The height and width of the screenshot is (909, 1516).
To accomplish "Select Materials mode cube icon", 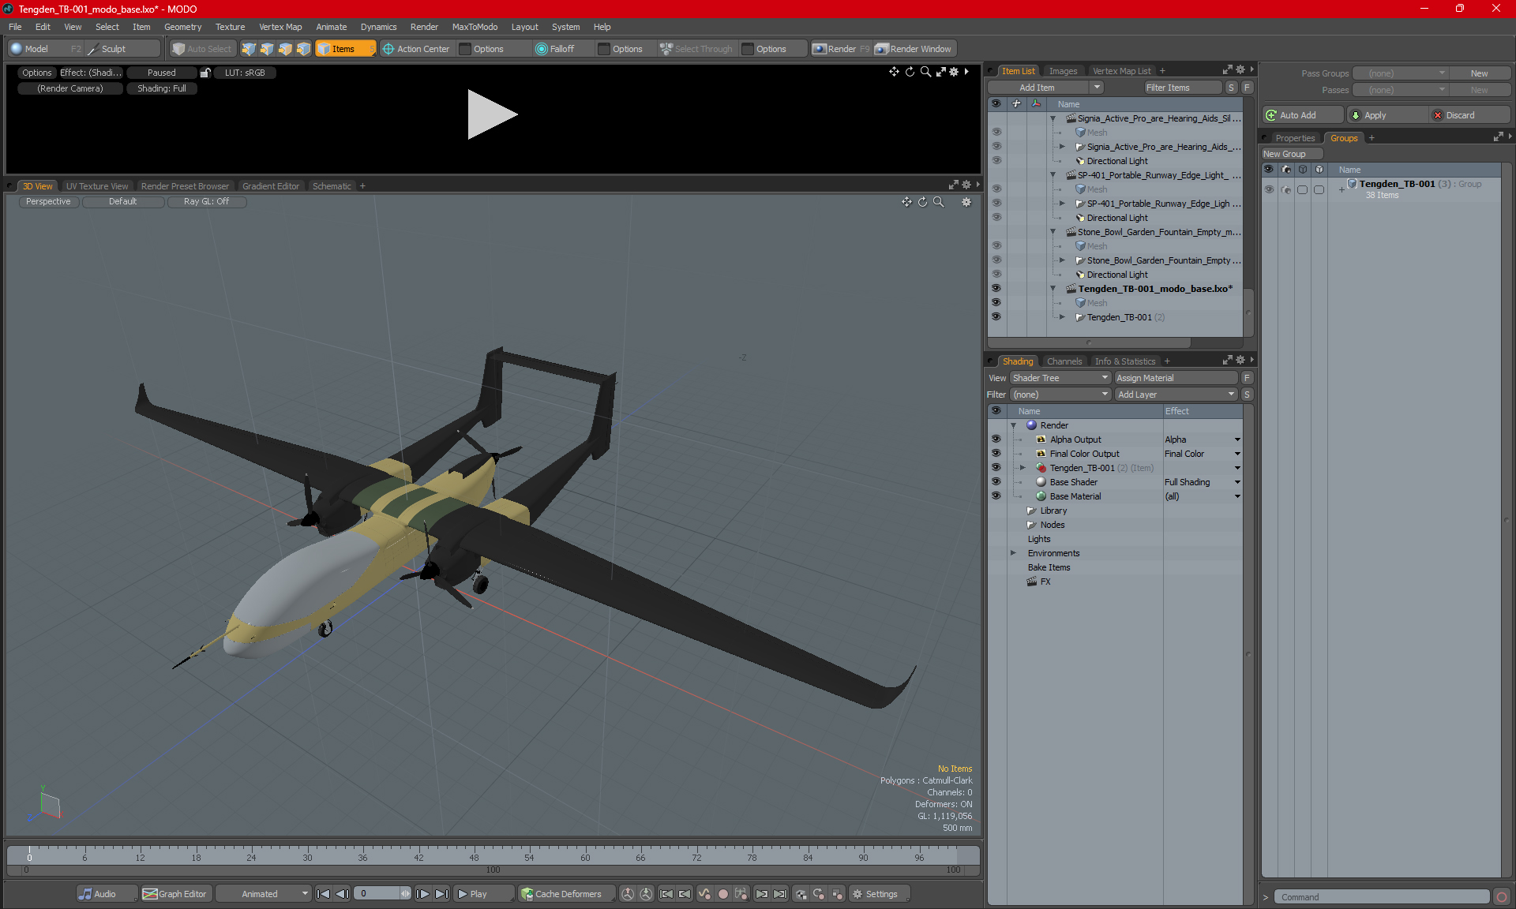I will 303,49.
